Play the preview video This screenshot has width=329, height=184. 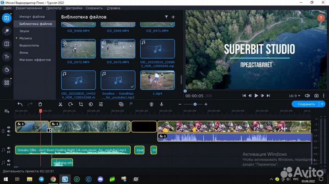[256, 96]
